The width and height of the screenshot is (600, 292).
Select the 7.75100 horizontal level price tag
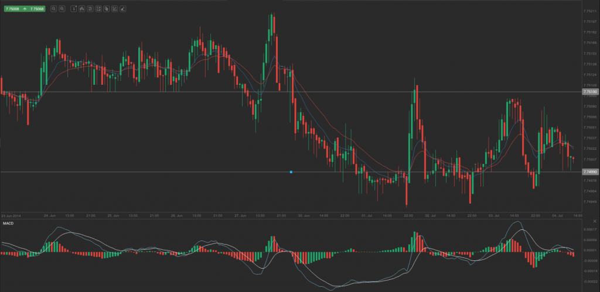click(x=589, y=92)
